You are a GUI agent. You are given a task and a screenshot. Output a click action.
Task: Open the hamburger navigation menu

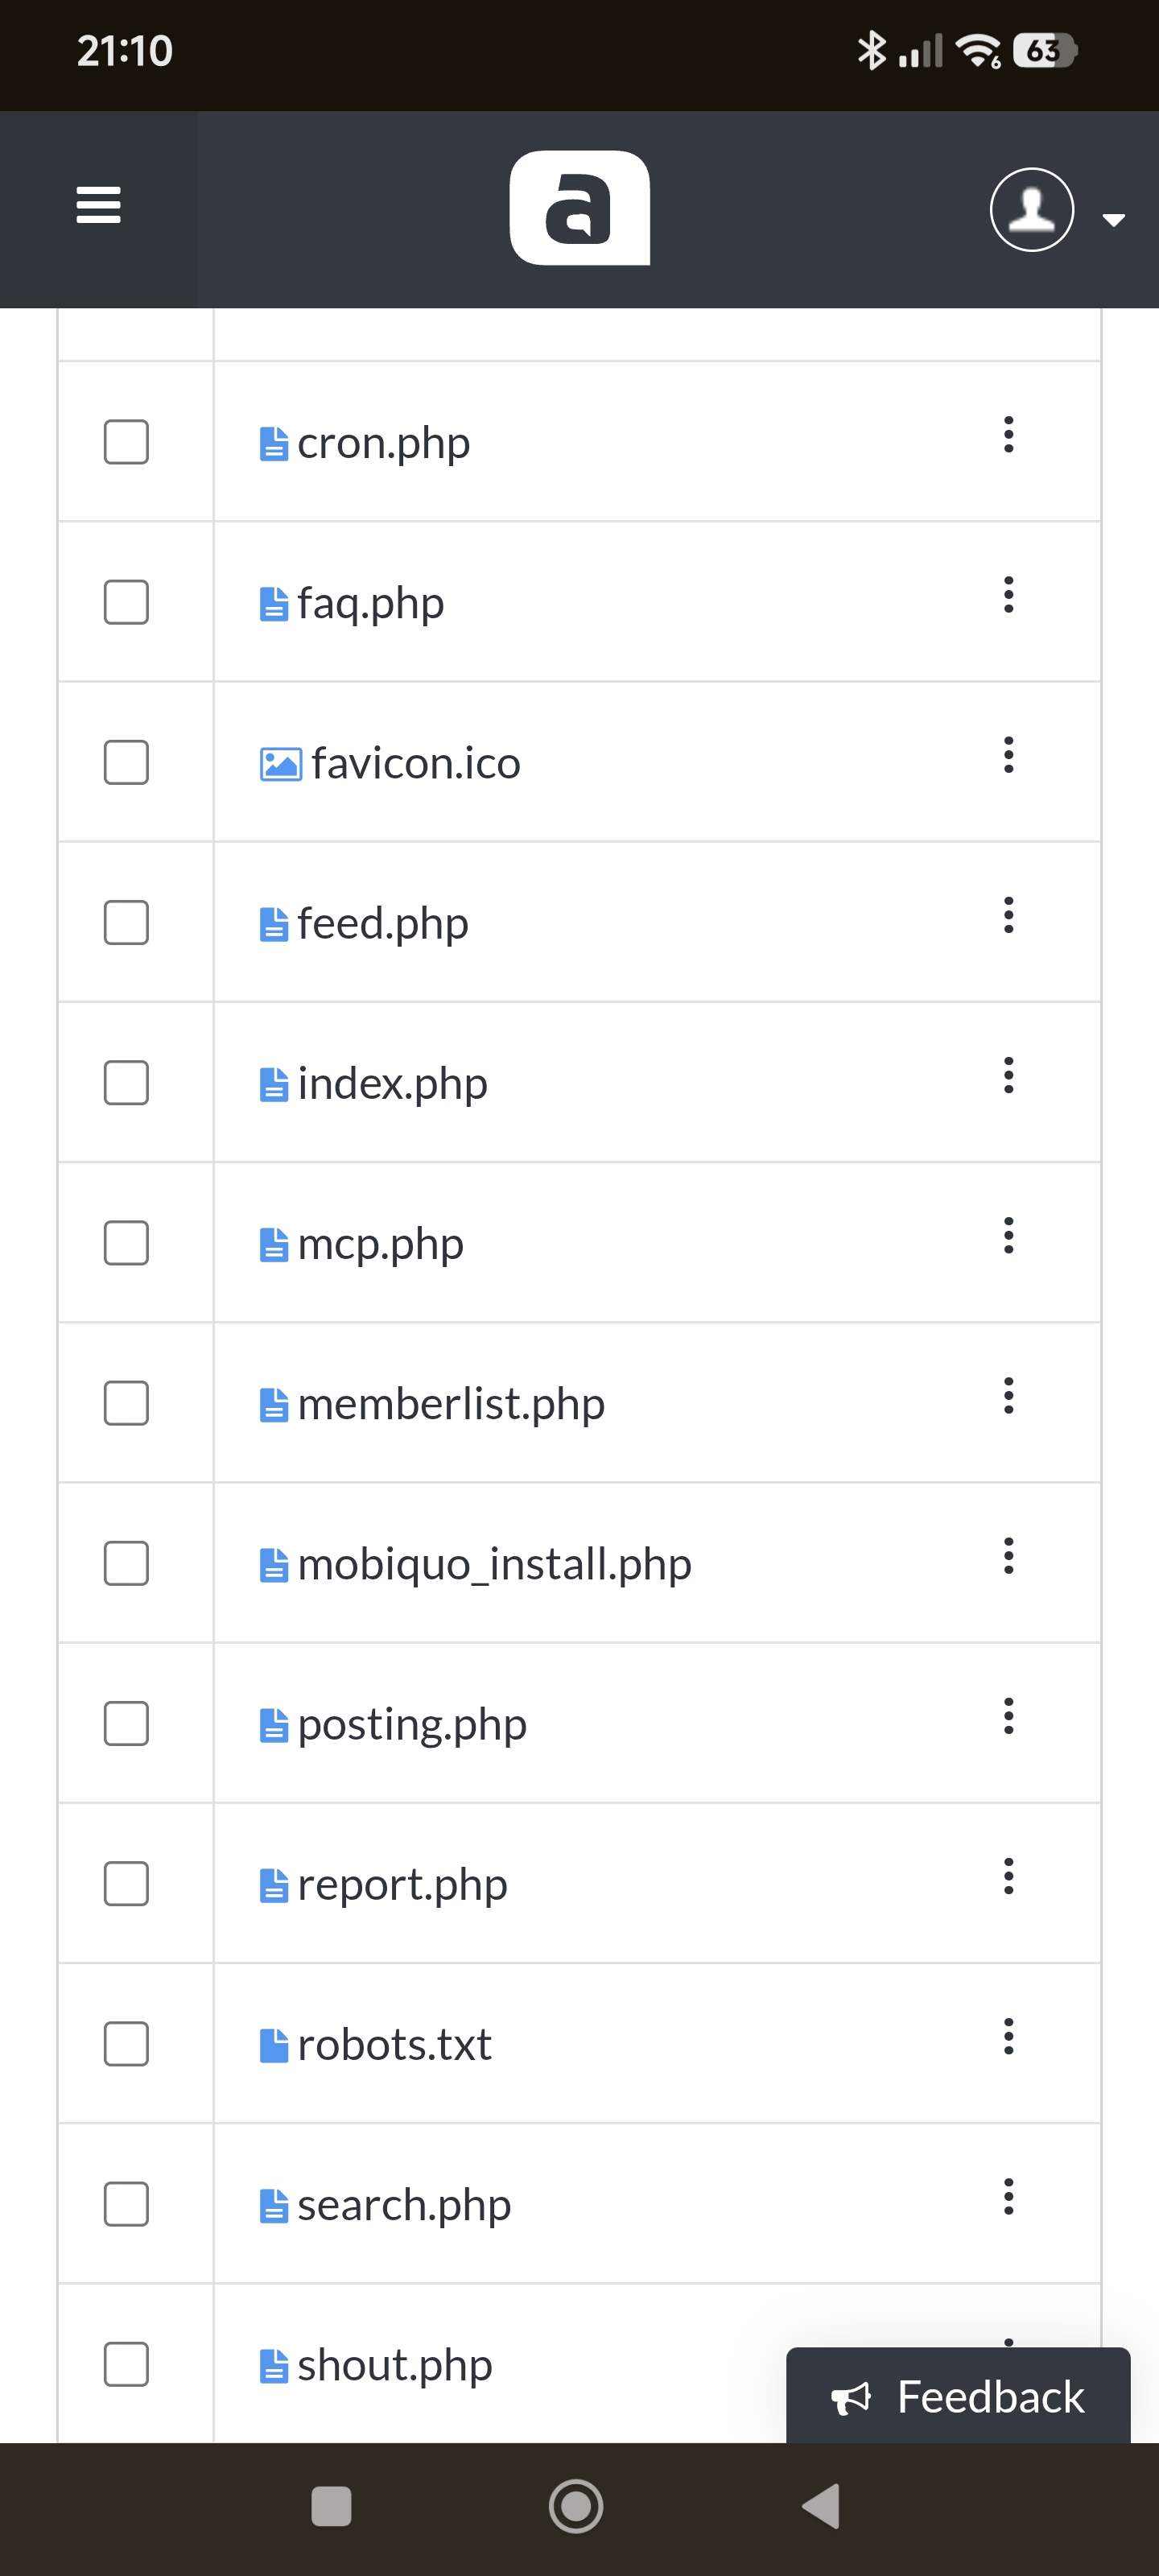98,205
